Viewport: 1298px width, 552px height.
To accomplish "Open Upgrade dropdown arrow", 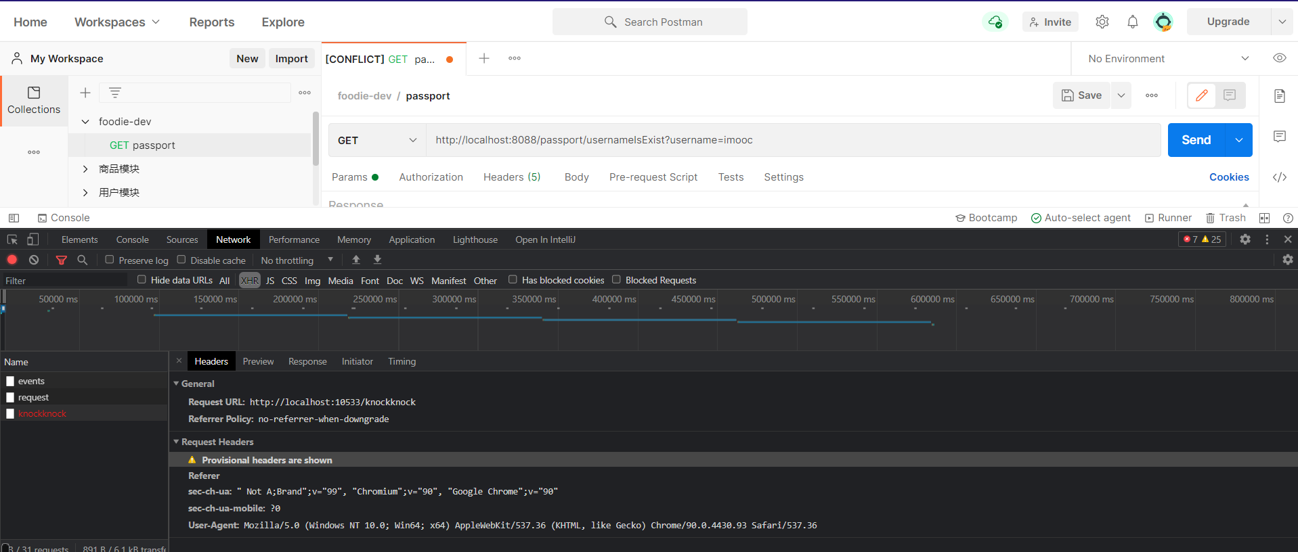I will 1282,22.
